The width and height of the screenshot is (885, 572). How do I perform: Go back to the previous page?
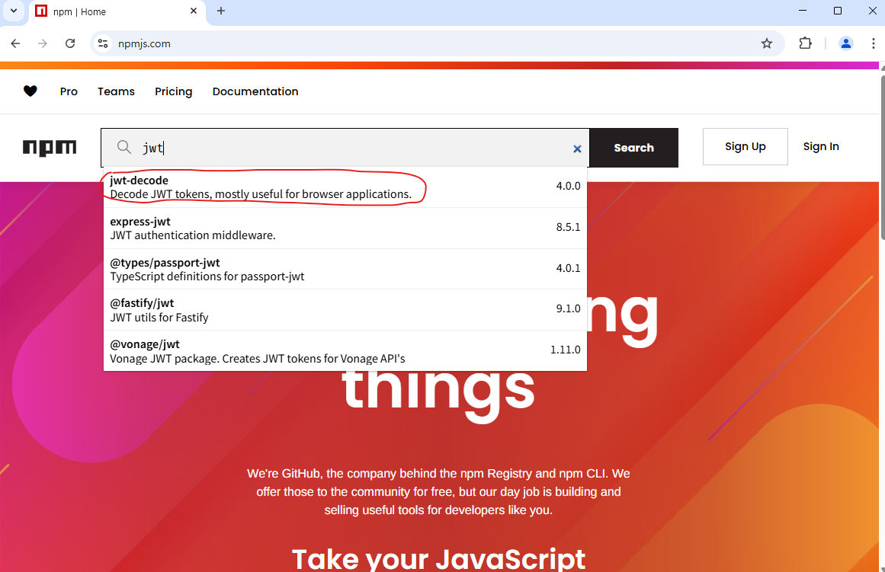point(15,43)
